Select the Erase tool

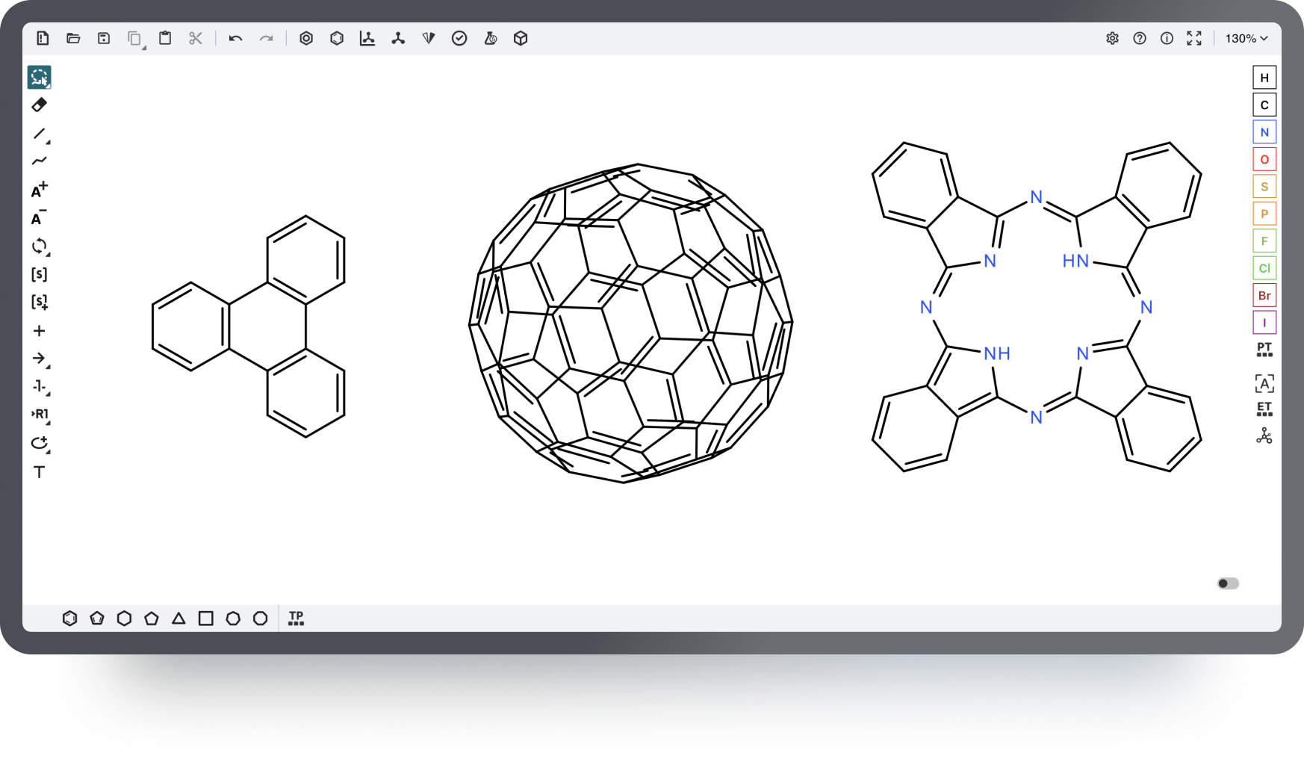click(40, 105)
